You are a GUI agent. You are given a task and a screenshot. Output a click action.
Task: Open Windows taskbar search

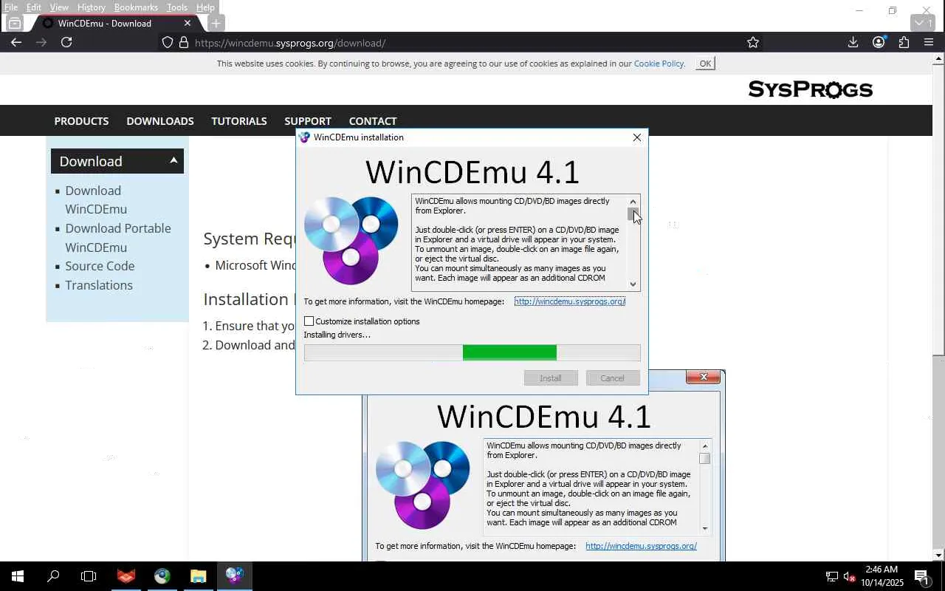click(53, 576)
